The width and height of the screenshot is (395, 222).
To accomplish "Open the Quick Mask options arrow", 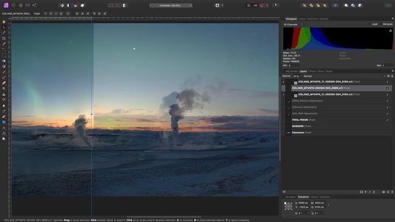I will [222, 6].
